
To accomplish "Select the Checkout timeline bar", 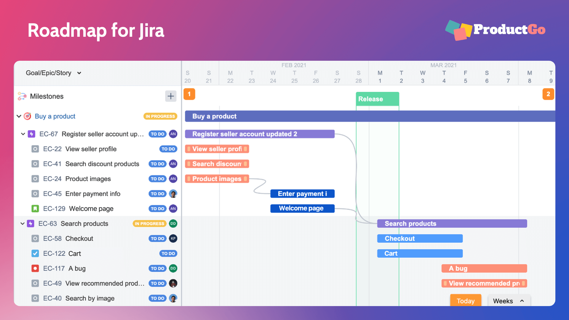I will 420,239.
